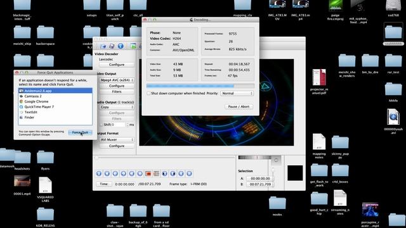The height and width of the screenshot is (228, 406).
Task: Click Pause / Abort in Encoding dialog
Action: pos(239,106)
